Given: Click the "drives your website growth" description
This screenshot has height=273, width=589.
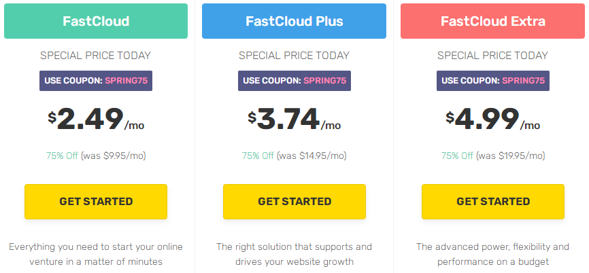Looking at the screenshot, I should pos(294,254).
